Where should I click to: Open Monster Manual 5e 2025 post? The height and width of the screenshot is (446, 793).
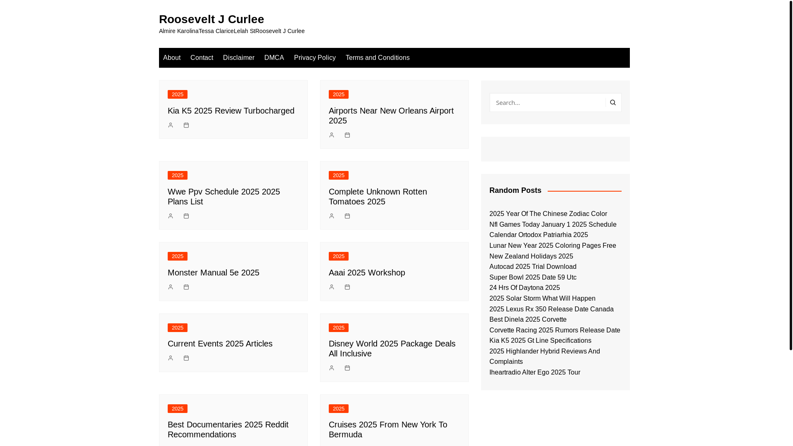214,273
